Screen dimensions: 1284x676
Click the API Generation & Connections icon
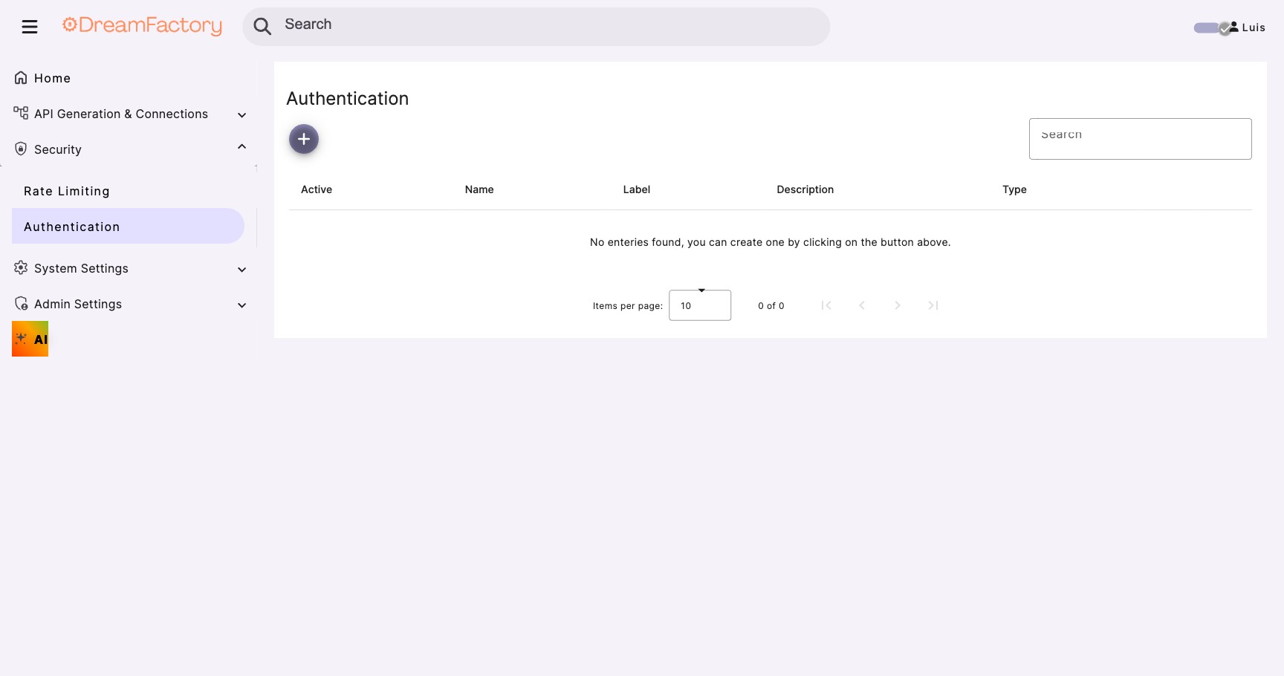pos(20,113)
